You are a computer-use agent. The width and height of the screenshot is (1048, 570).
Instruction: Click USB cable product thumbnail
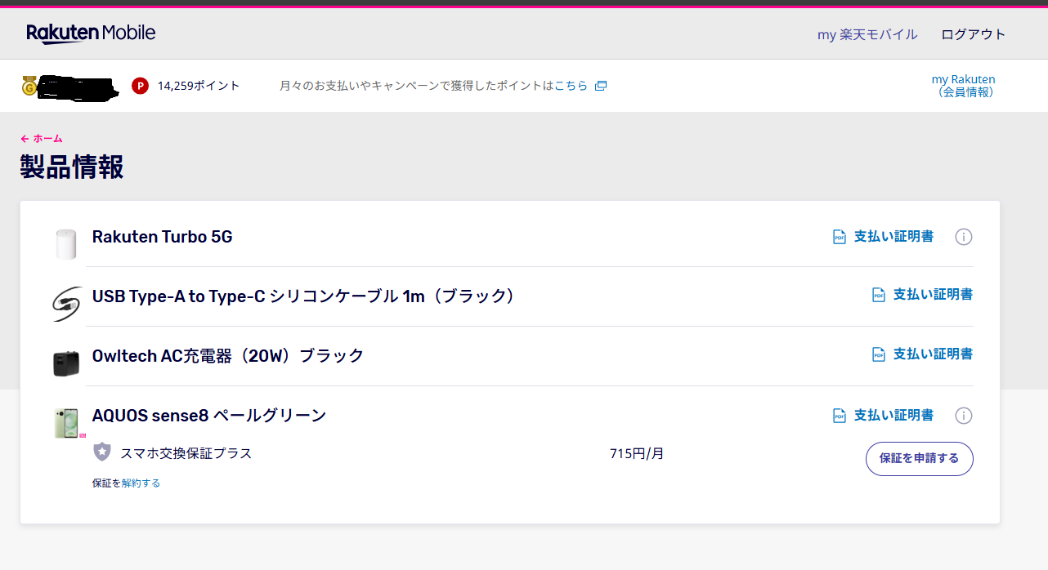(x=66, y=303)
